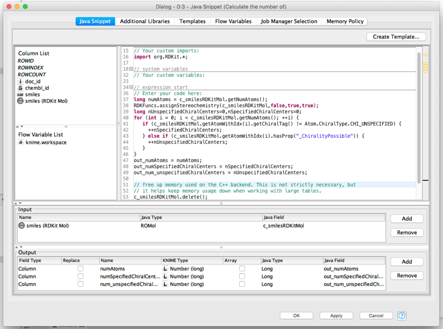This screenshot has width=443, height=329.
Task: Open the Additional Libraries tab
Action: [x=145, y=21]
